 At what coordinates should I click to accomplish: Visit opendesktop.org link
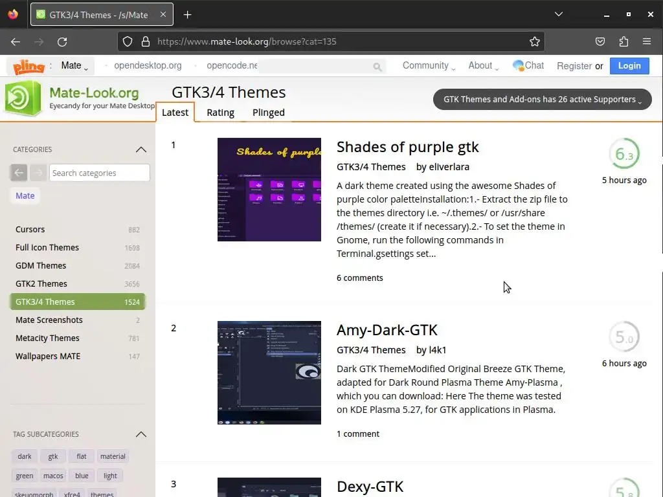[148, 65]
